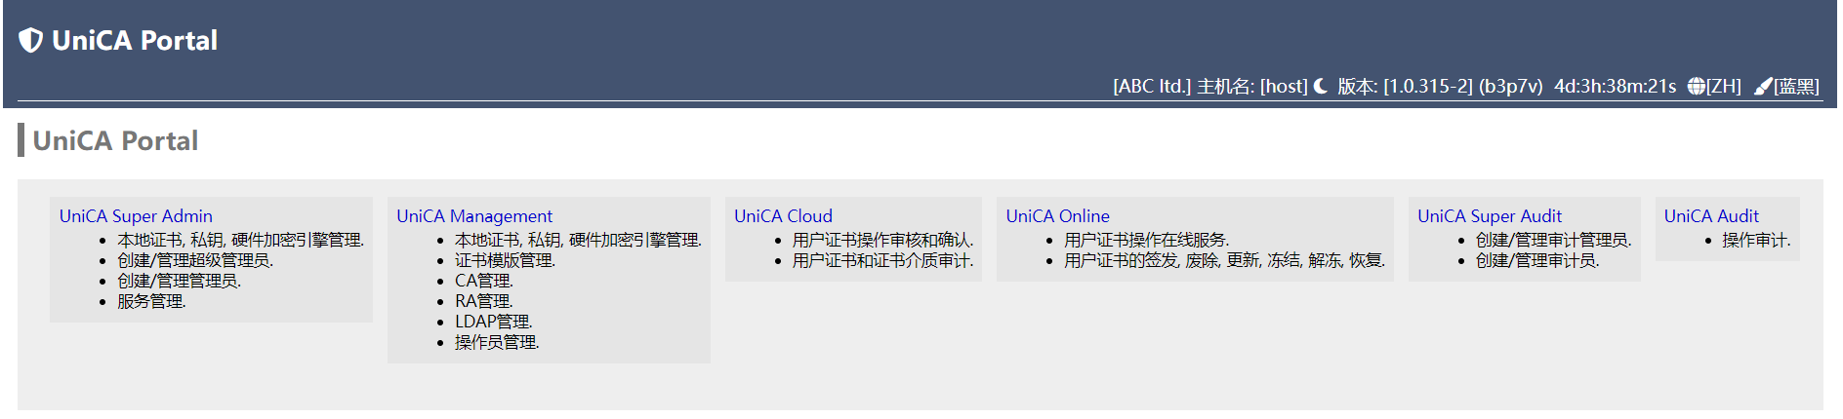Click the version text [1.0.315-2]

[x=1427, y=86]
